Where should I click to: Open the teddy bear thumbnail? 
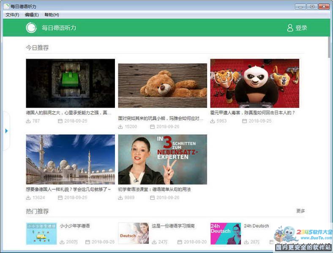(x=162, y=86)
